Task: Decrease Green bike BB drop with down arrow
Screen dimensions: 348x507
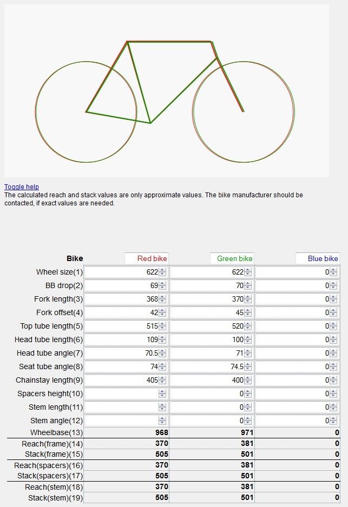Action: [x=248, y=288]
